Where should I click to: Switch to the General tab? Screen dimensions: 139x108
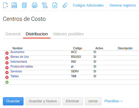13,34
